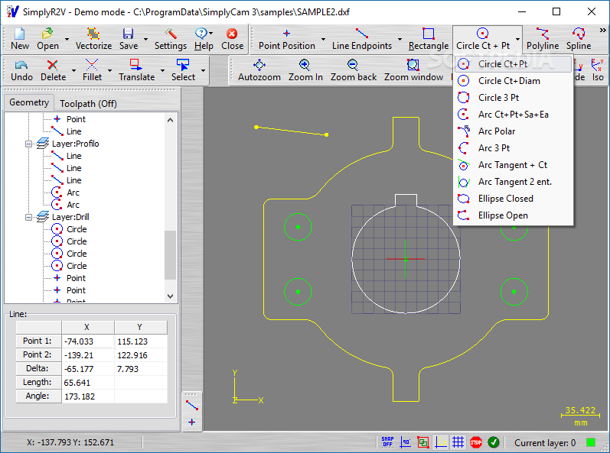This screenshot has width=610, height=453.
Task: Open the Line Endpoints dropdown arrow
Action: click(x=400, y=39)
